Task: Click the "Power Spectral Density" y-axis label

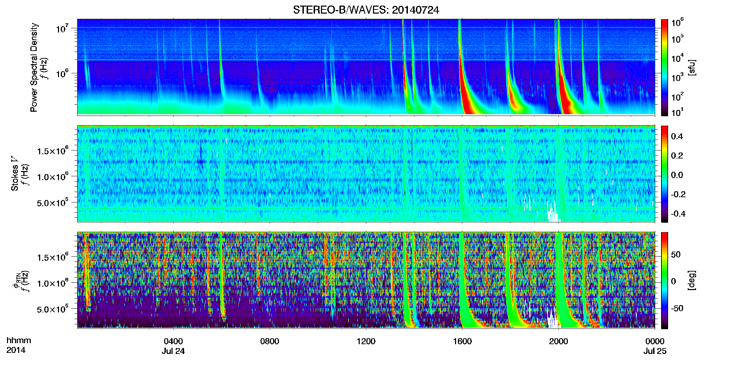Action: [34, 67]
